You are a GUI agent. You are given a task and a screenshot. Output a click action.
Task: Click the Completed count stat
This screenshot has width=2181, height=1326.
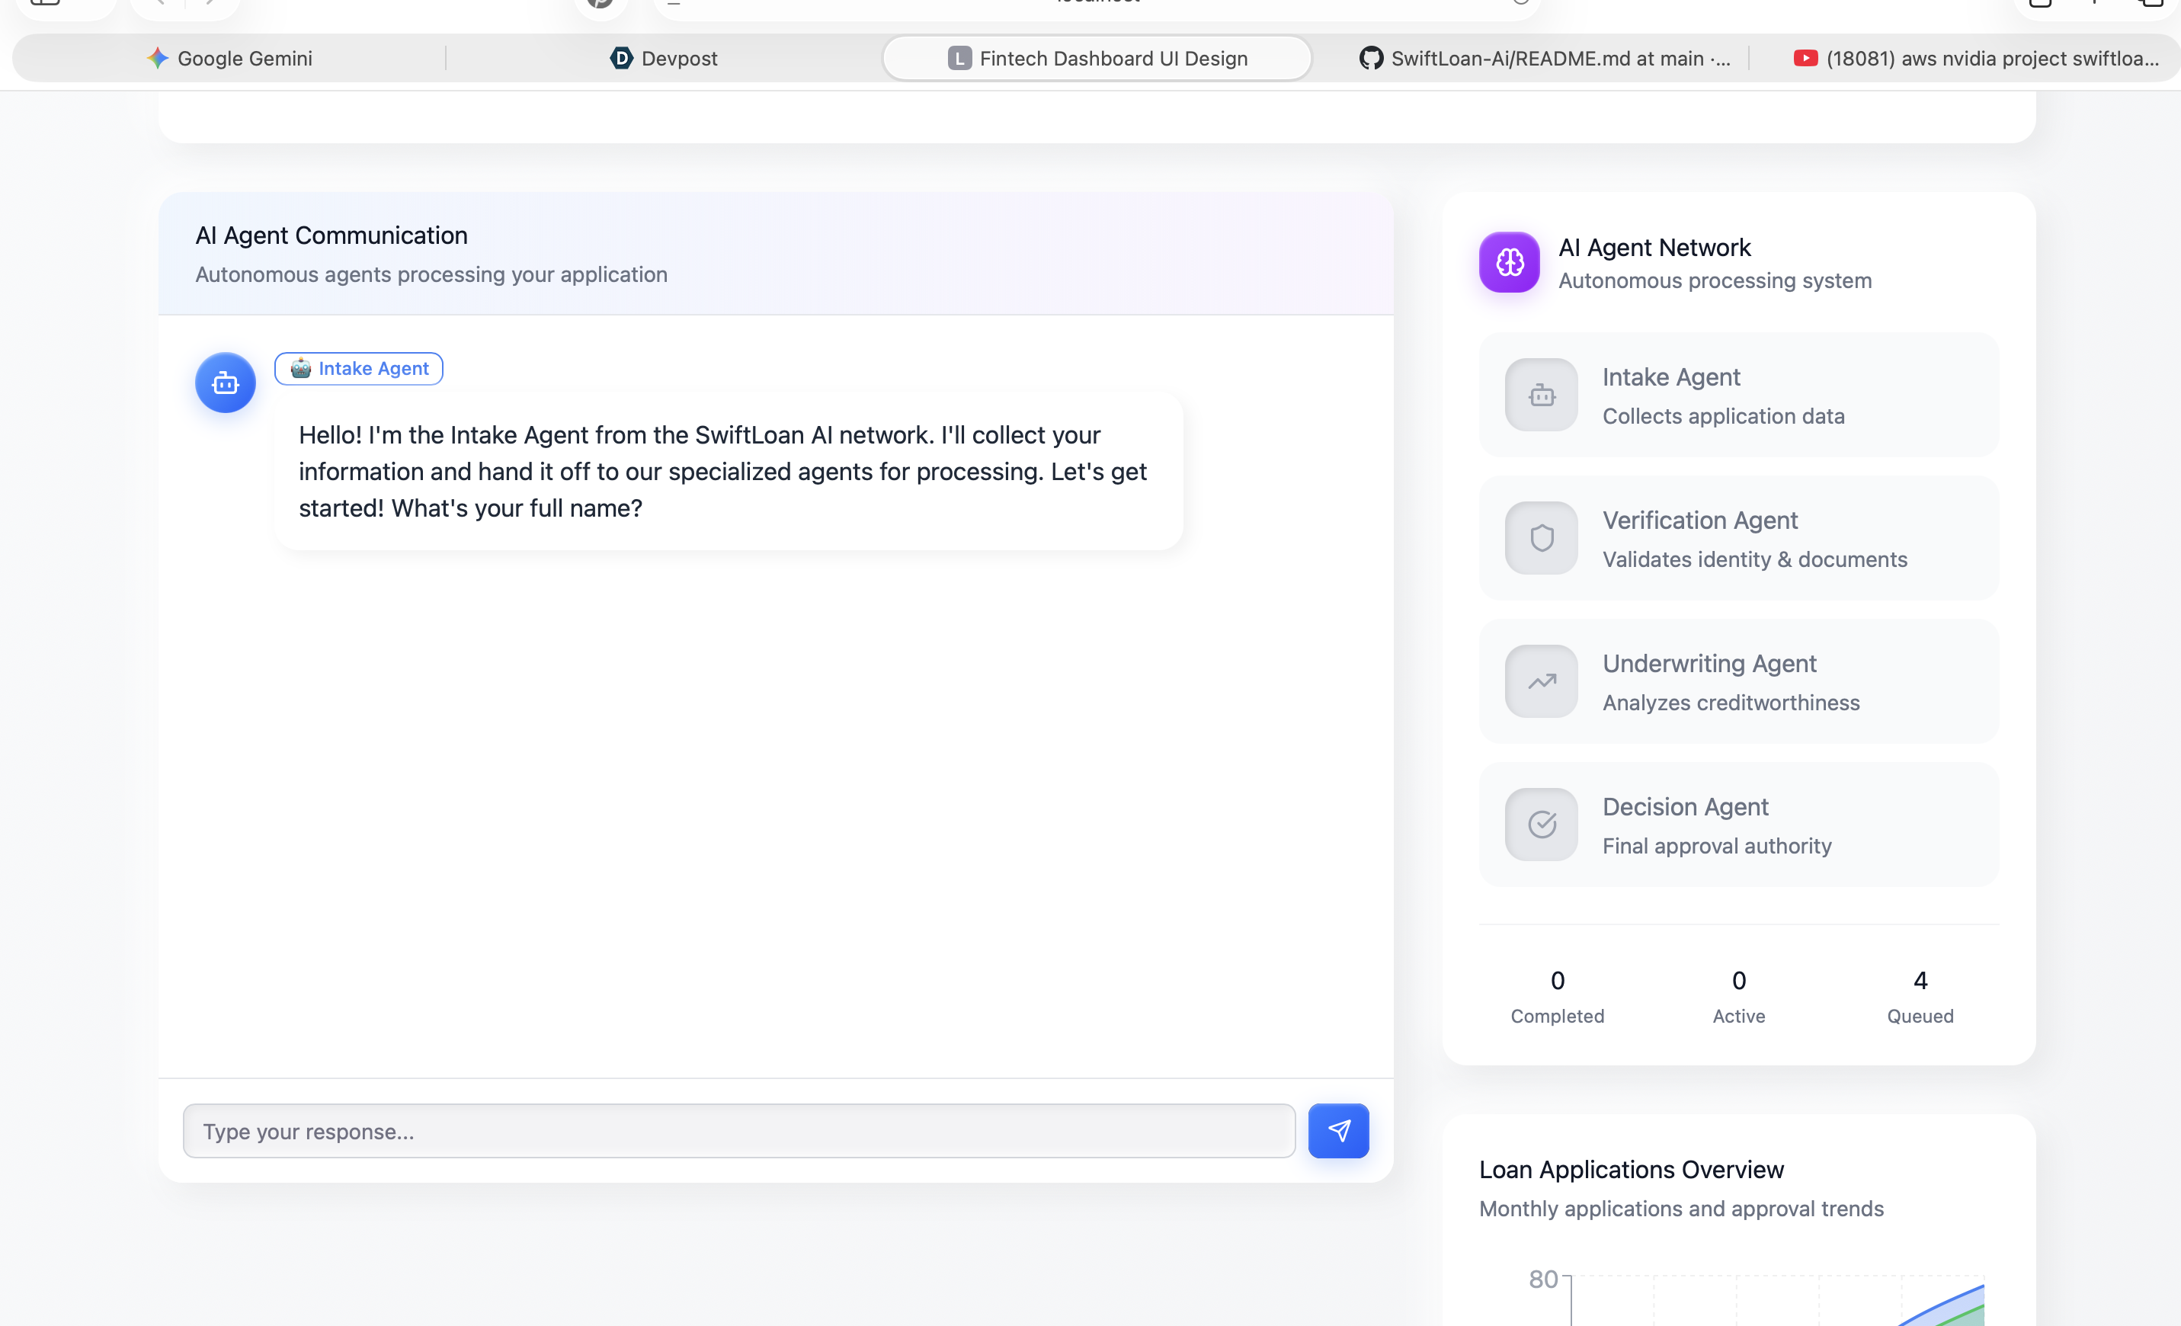point(1557,980)
